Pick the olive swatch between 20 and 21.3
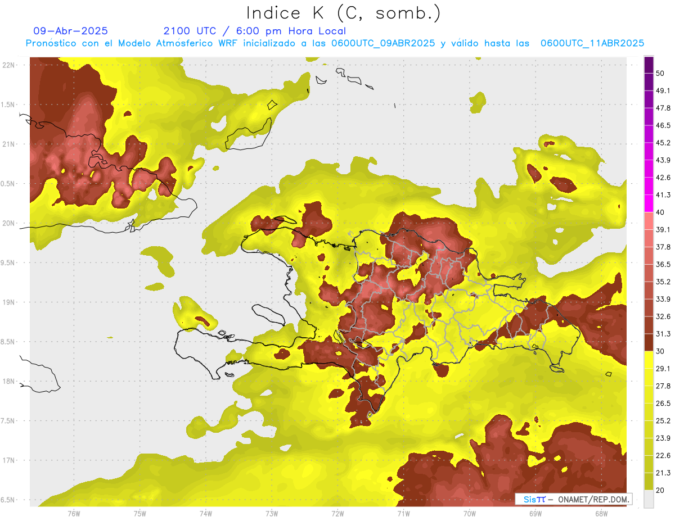The width and height of the screenshot is (675, 521). click(x=649, y=481)
